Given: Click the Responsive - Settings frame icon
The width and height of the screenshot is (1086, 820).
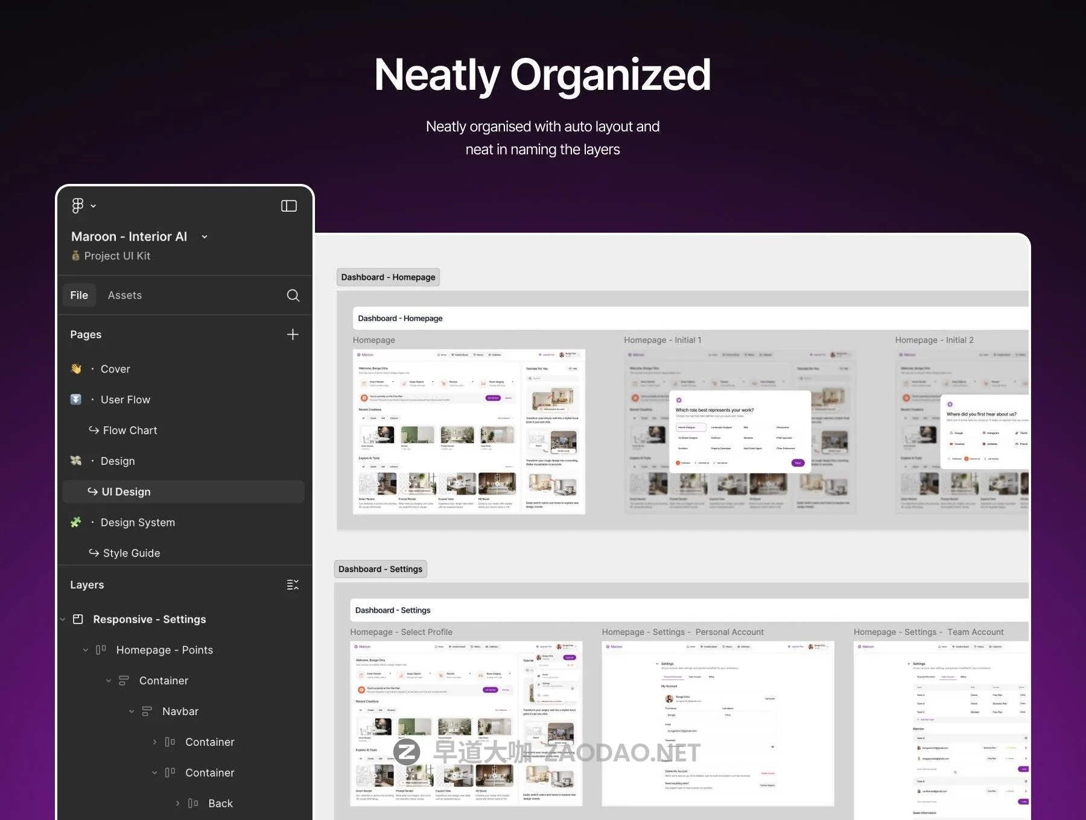Looking at the screenshot, I should click(x=78, y=619).
